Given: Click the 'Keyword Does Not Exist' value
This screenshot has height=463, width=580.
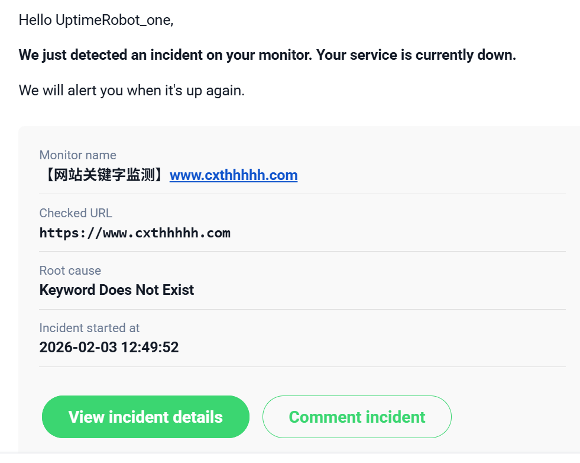Looking at the screenshot, I should pos(116,290).
